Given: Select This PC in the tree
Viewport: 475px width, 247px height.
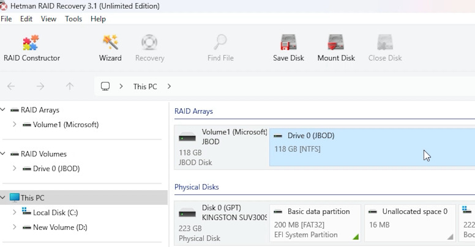Looking at the screenshot, I should pos(32,198).
